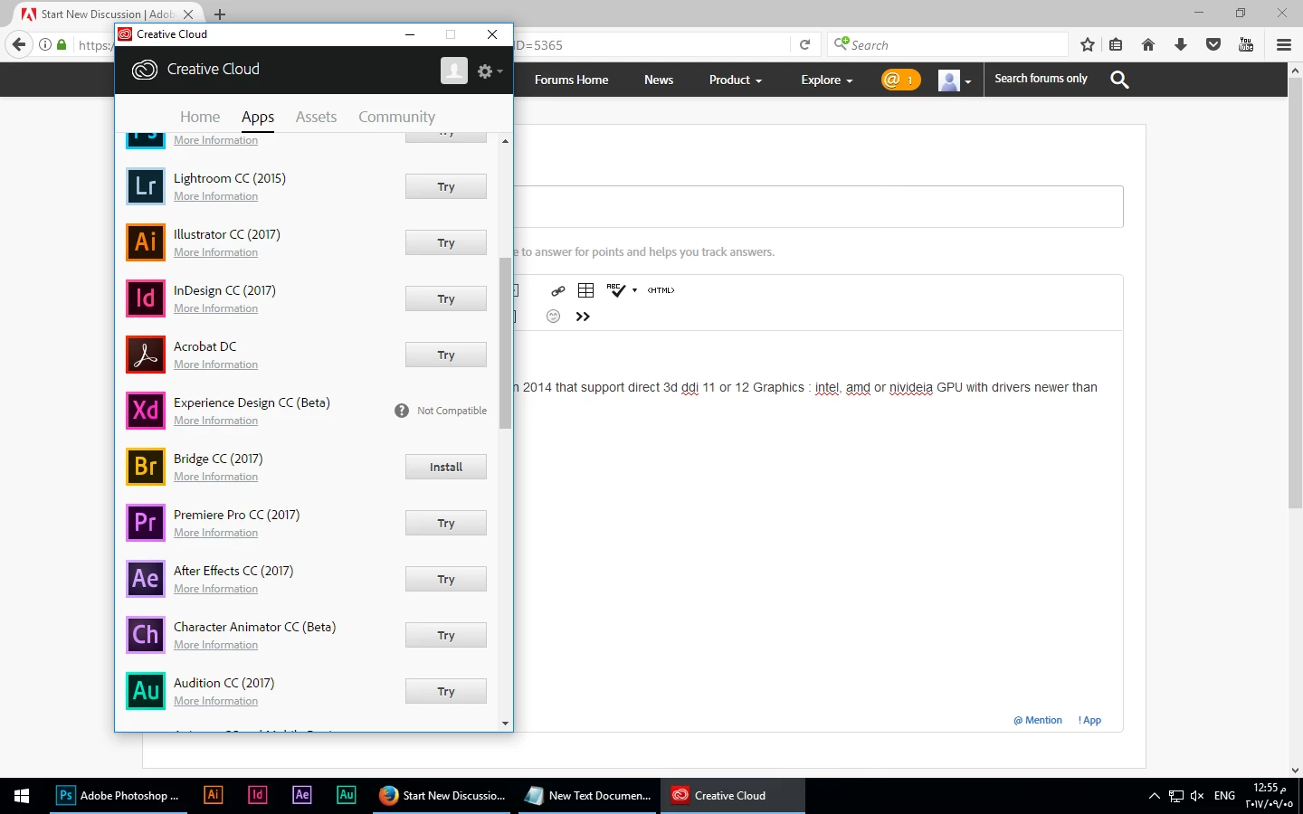Click the After Effects app icon
The width and height of the screenshot is (1303, 814).
coord(146,579)
